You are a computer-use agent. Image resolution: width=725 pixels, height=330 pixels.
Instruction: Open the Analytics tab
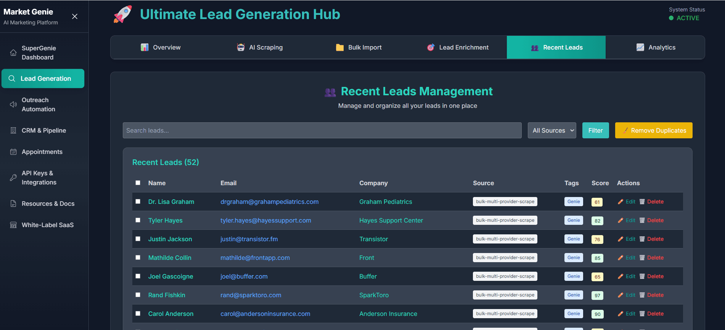(656, 47)
